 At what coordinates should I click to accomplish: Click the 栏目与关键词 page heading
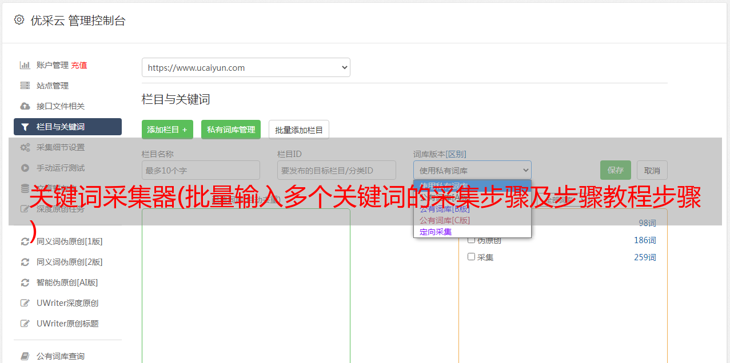click(x=176, y=99)
